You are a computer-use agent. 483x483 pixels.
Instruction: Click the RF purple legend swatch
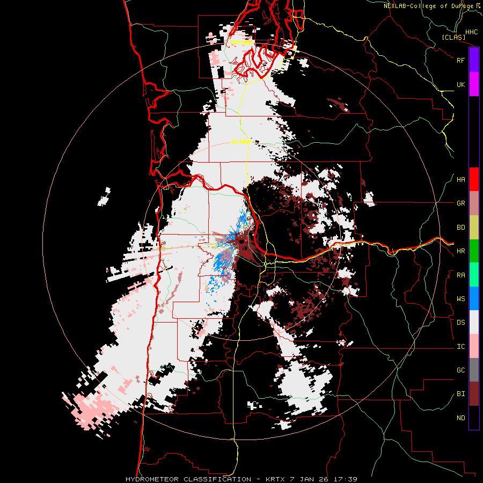[x=474, y=60]
